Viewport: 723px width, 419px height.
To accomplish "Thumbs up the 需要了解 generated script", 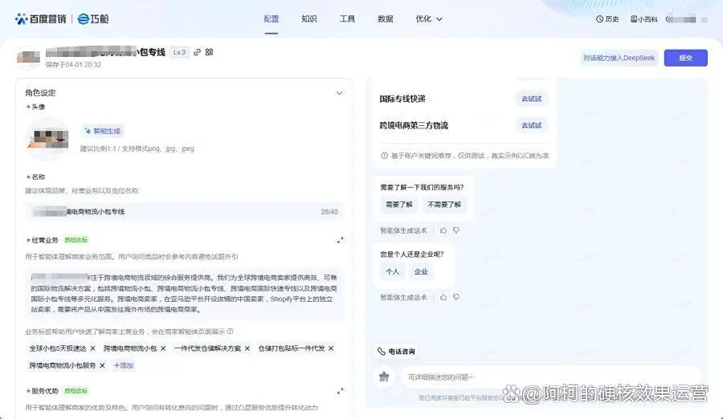I will click(x=443, y=230).
